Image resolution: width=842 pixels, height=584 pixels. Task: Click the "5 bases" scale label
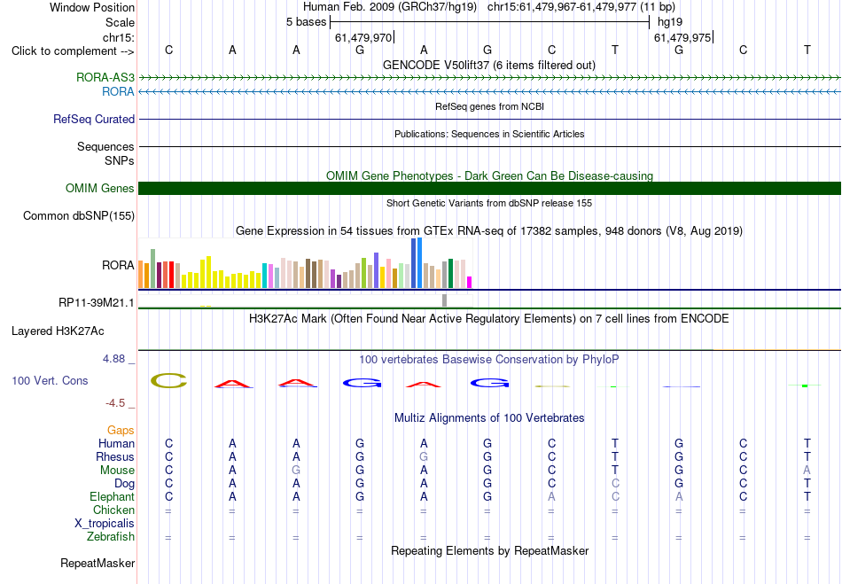[306, 22]
